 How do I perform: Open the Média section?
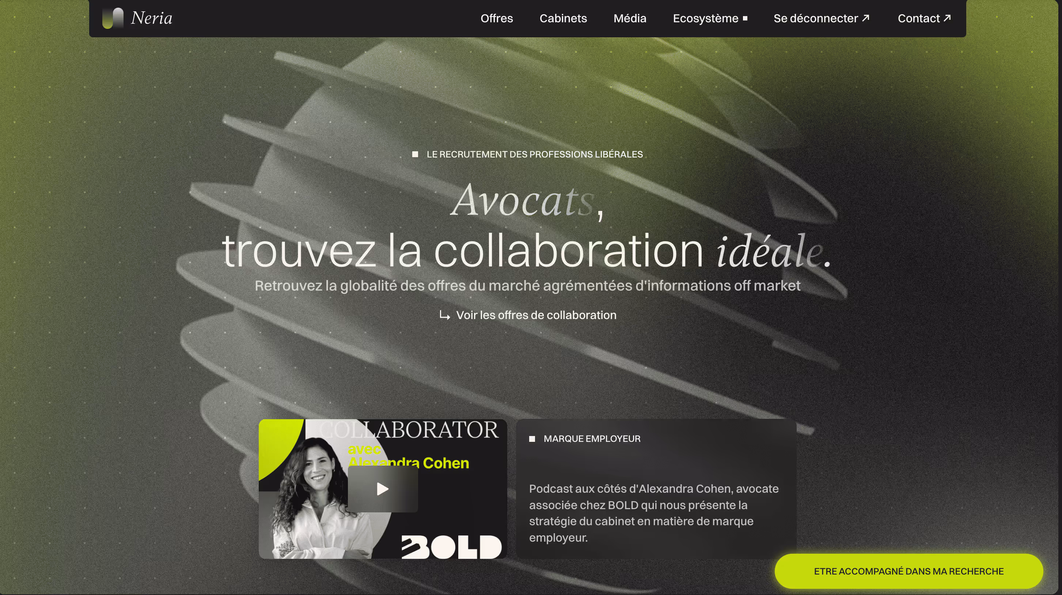(x=630, y=18)
